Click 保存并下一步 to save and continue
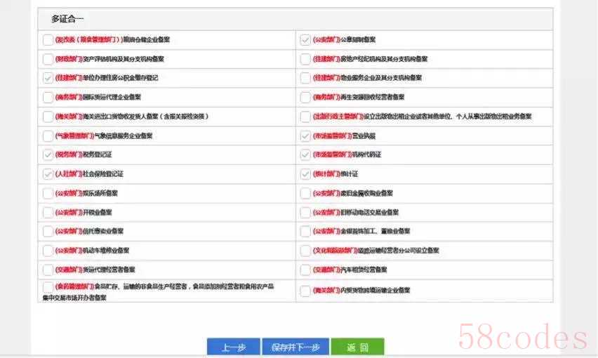The image size is (598, 358). point(295,347)
